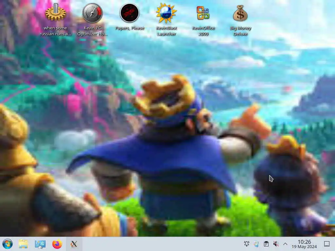Launch Firefox from the taskbar
335x251 pixels.
tap(57, 244)
